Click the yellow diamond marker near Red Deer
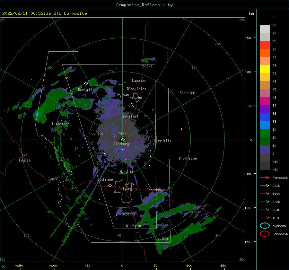 pos(132,104)
